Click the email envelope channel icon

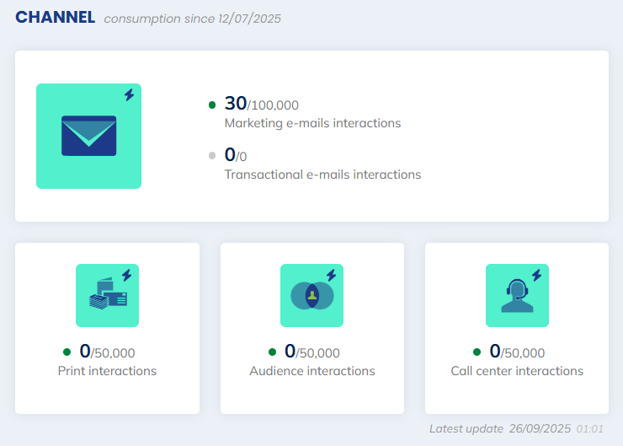[x=88, y=136]
